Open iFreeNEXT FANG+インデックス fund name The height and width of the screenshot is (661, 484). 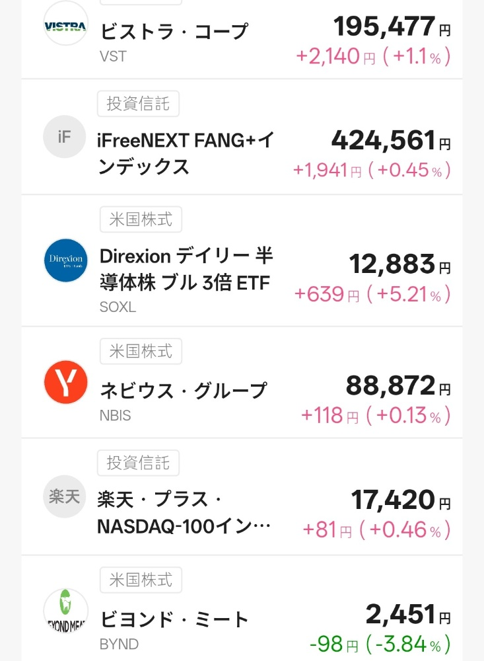click(x=187, y=153)
